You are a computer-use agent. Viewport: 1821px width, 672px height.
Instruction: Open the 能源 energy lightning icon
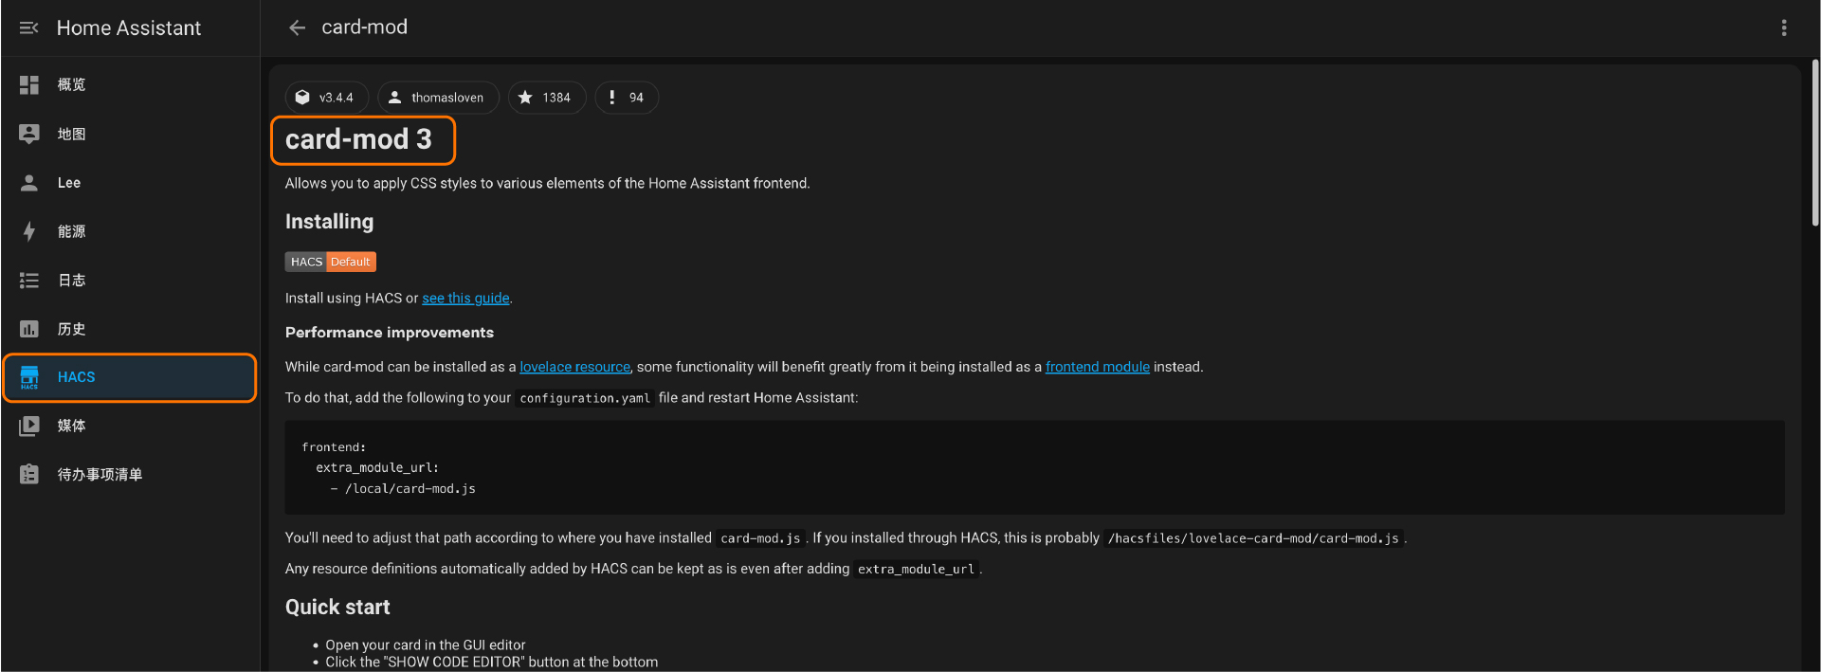(29, 231)
